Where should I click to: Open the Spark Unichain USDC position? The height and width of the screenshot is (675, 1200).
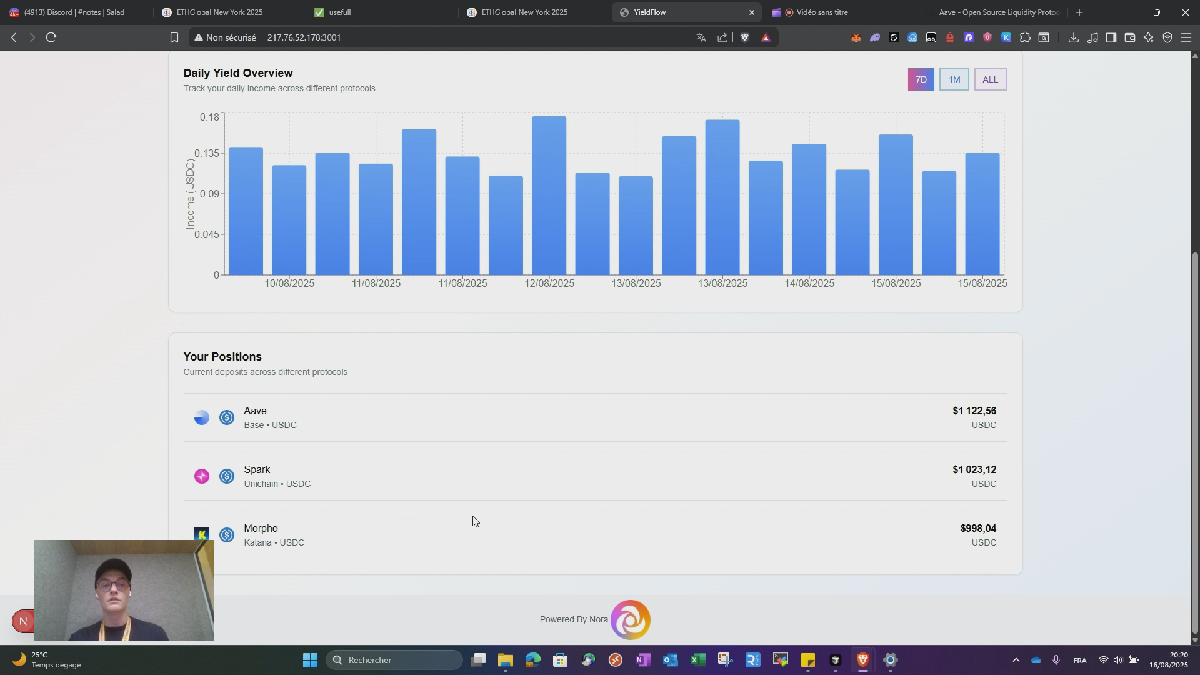pos(594,476)
